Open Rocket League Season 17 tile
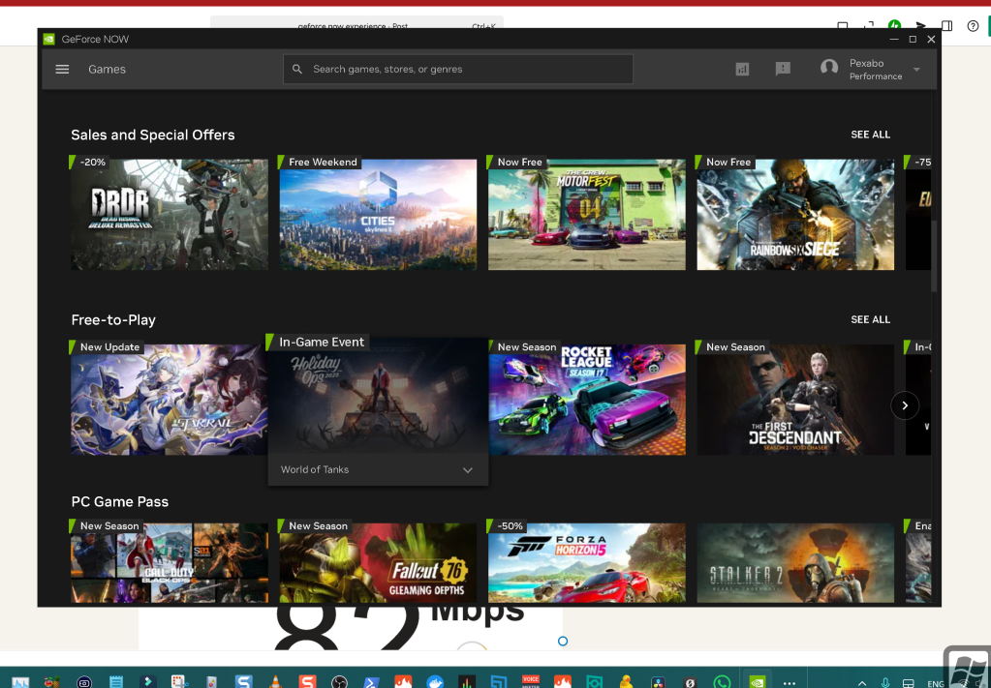Viewport: 991px width, 688px height. [x=586, y=400]
